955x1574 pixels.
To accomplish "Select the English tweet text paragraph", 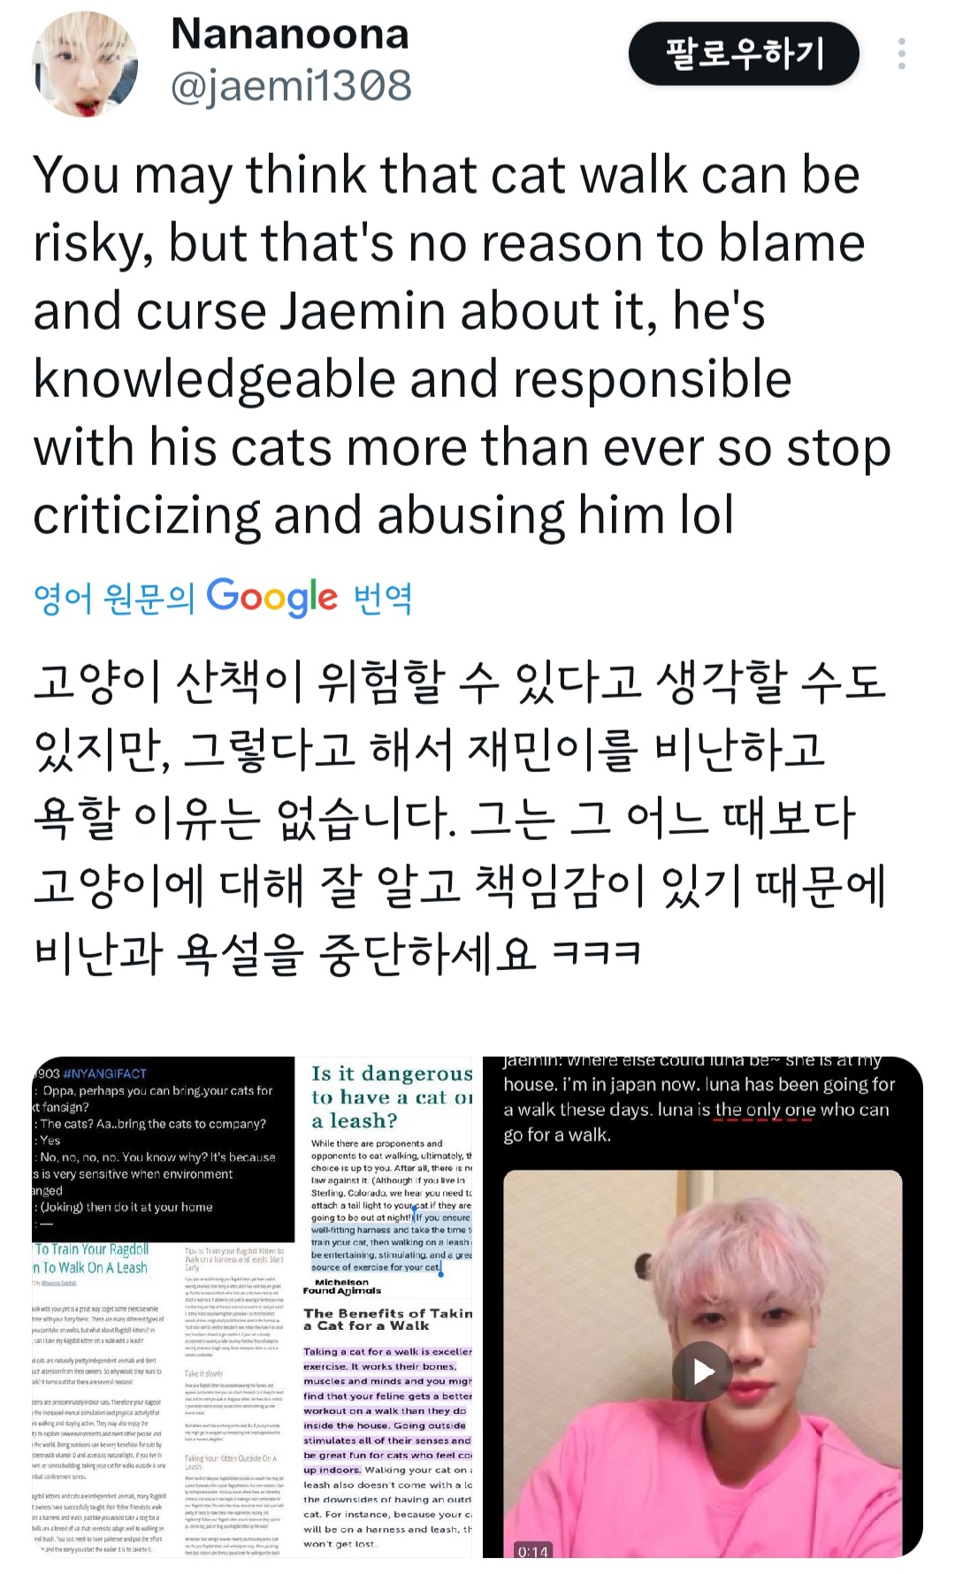I will pyautogui.click(x=462, y=345).
